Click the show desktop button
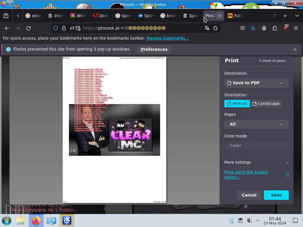The width and height of the screenshot is (303, 227). point(295,220)
